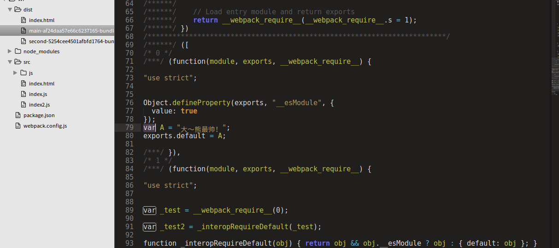
Task: Click Object.defineProperty on line 76
Action: 187,103
